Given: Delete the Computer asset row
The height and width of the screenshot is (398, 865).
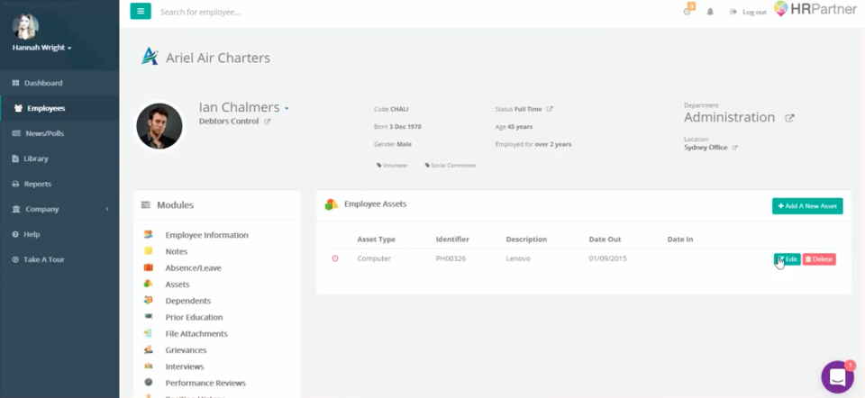Looking at the screenshot, I should (x=819, y=259).
